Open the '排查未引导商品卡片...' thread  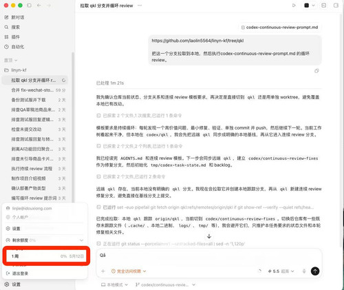tap(34, 159)
